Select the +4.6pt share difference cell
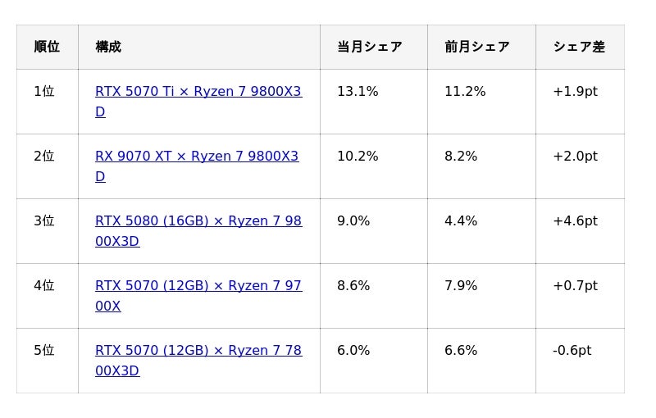Image resolution: width=656 pixels, height=418 pixels. (x=580, y=231)
